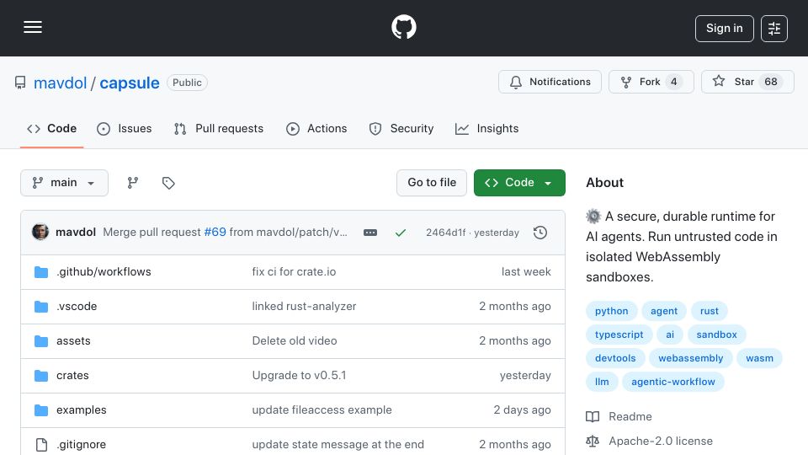Click the repository icon beside mavdol
808x455 pixels.
(x=20, y=83)
